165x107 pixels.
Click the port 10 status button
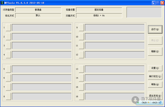(81, 37)
